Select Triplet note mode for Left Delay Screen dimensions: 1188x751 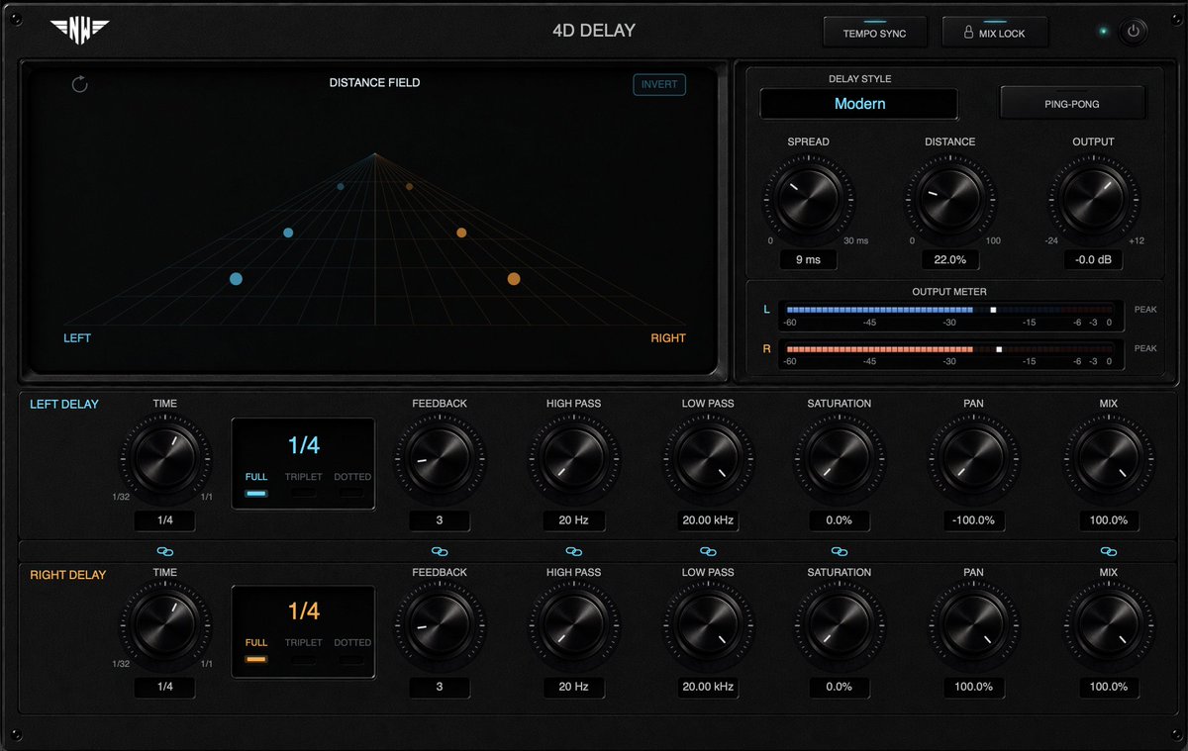[303, 484]
